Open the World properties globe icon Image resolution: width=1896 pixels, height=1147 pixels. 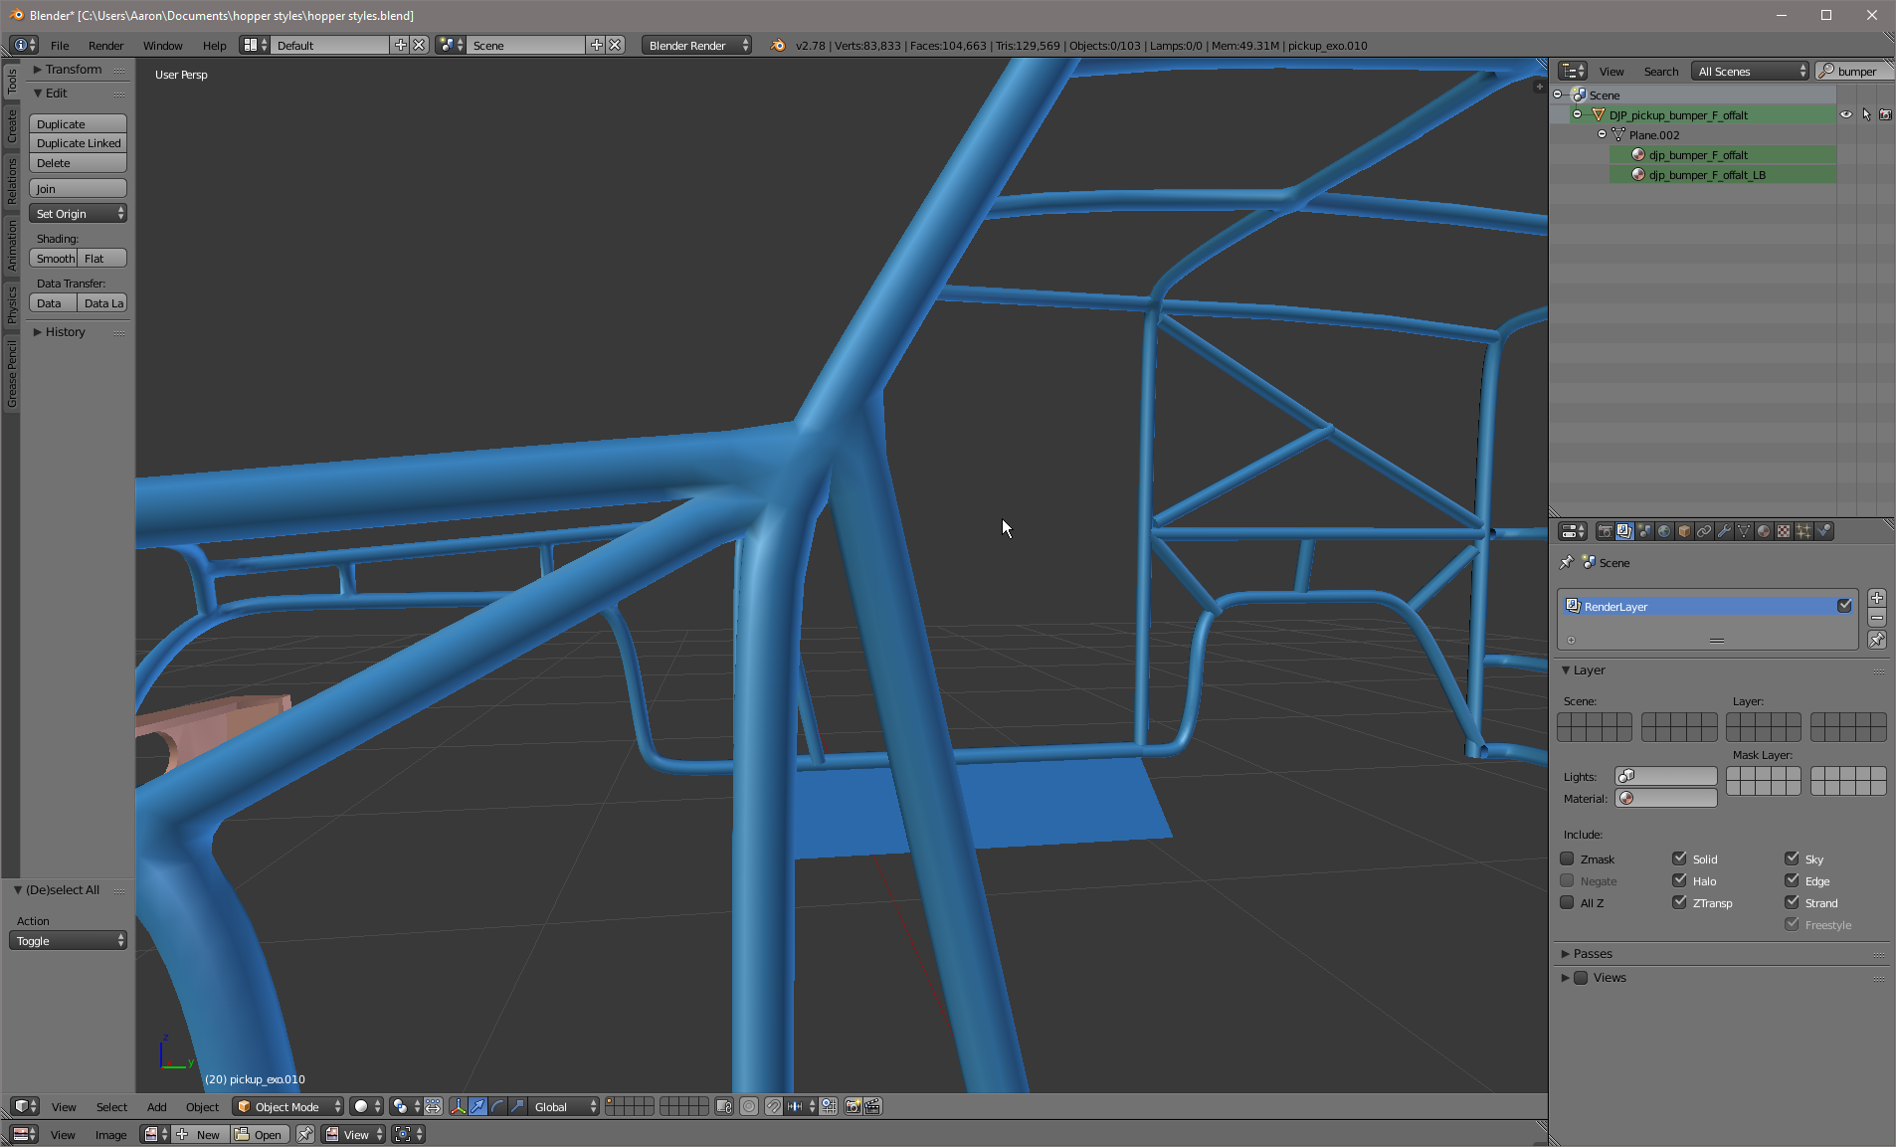click(1664, 531)
